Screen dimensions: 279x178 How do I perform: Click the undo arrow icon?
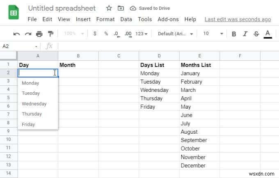(x=17, y=34)
